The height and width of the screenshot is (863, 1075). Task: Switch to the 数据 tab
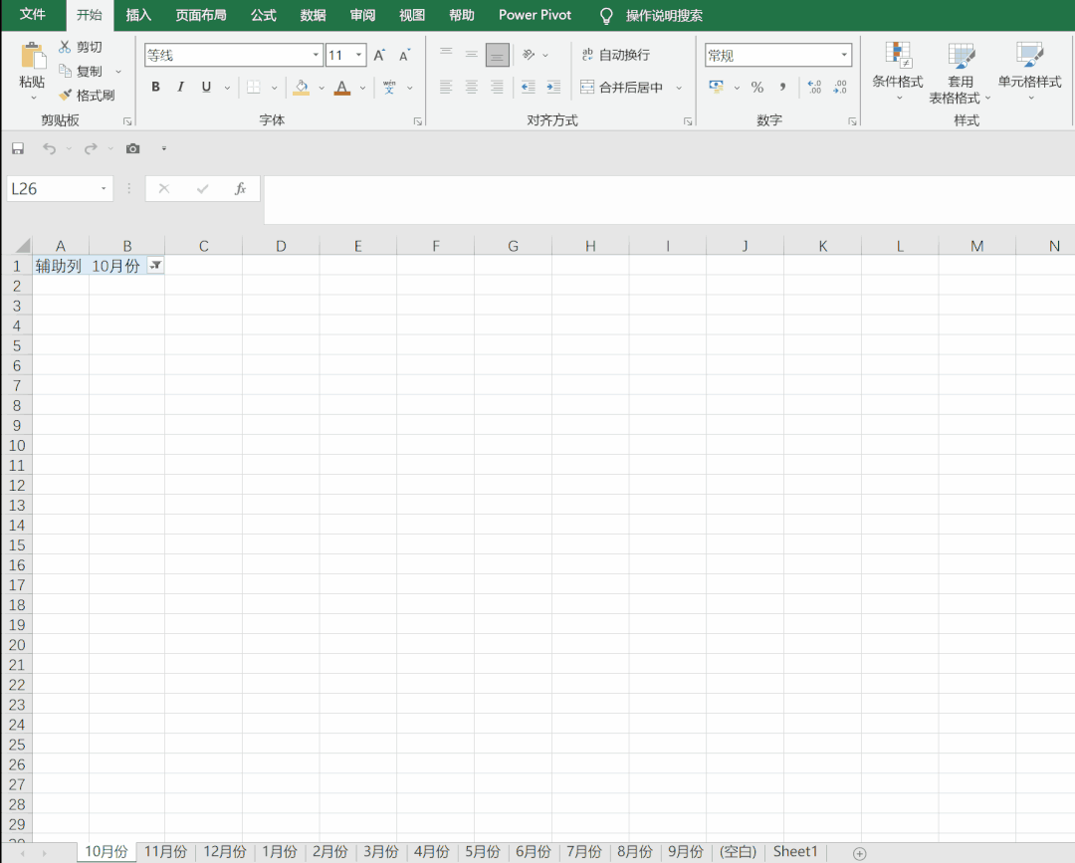(x=313, y=15)
